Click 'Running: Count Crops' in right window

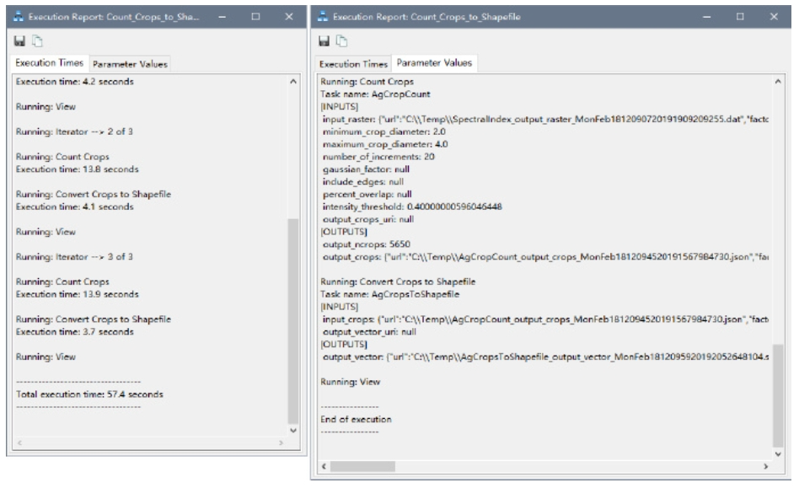tap(367, 82)
